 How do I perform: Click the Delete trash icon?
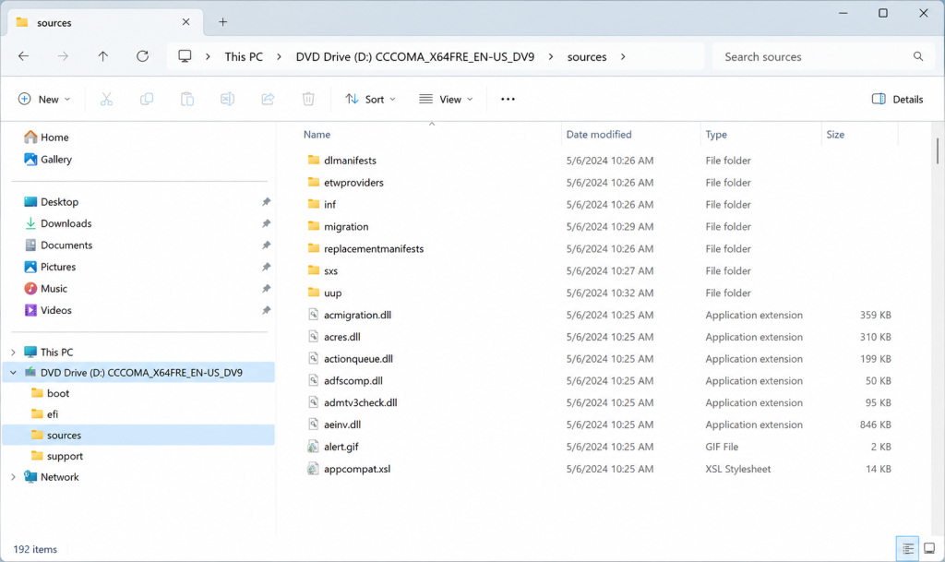tap(308, 100)
